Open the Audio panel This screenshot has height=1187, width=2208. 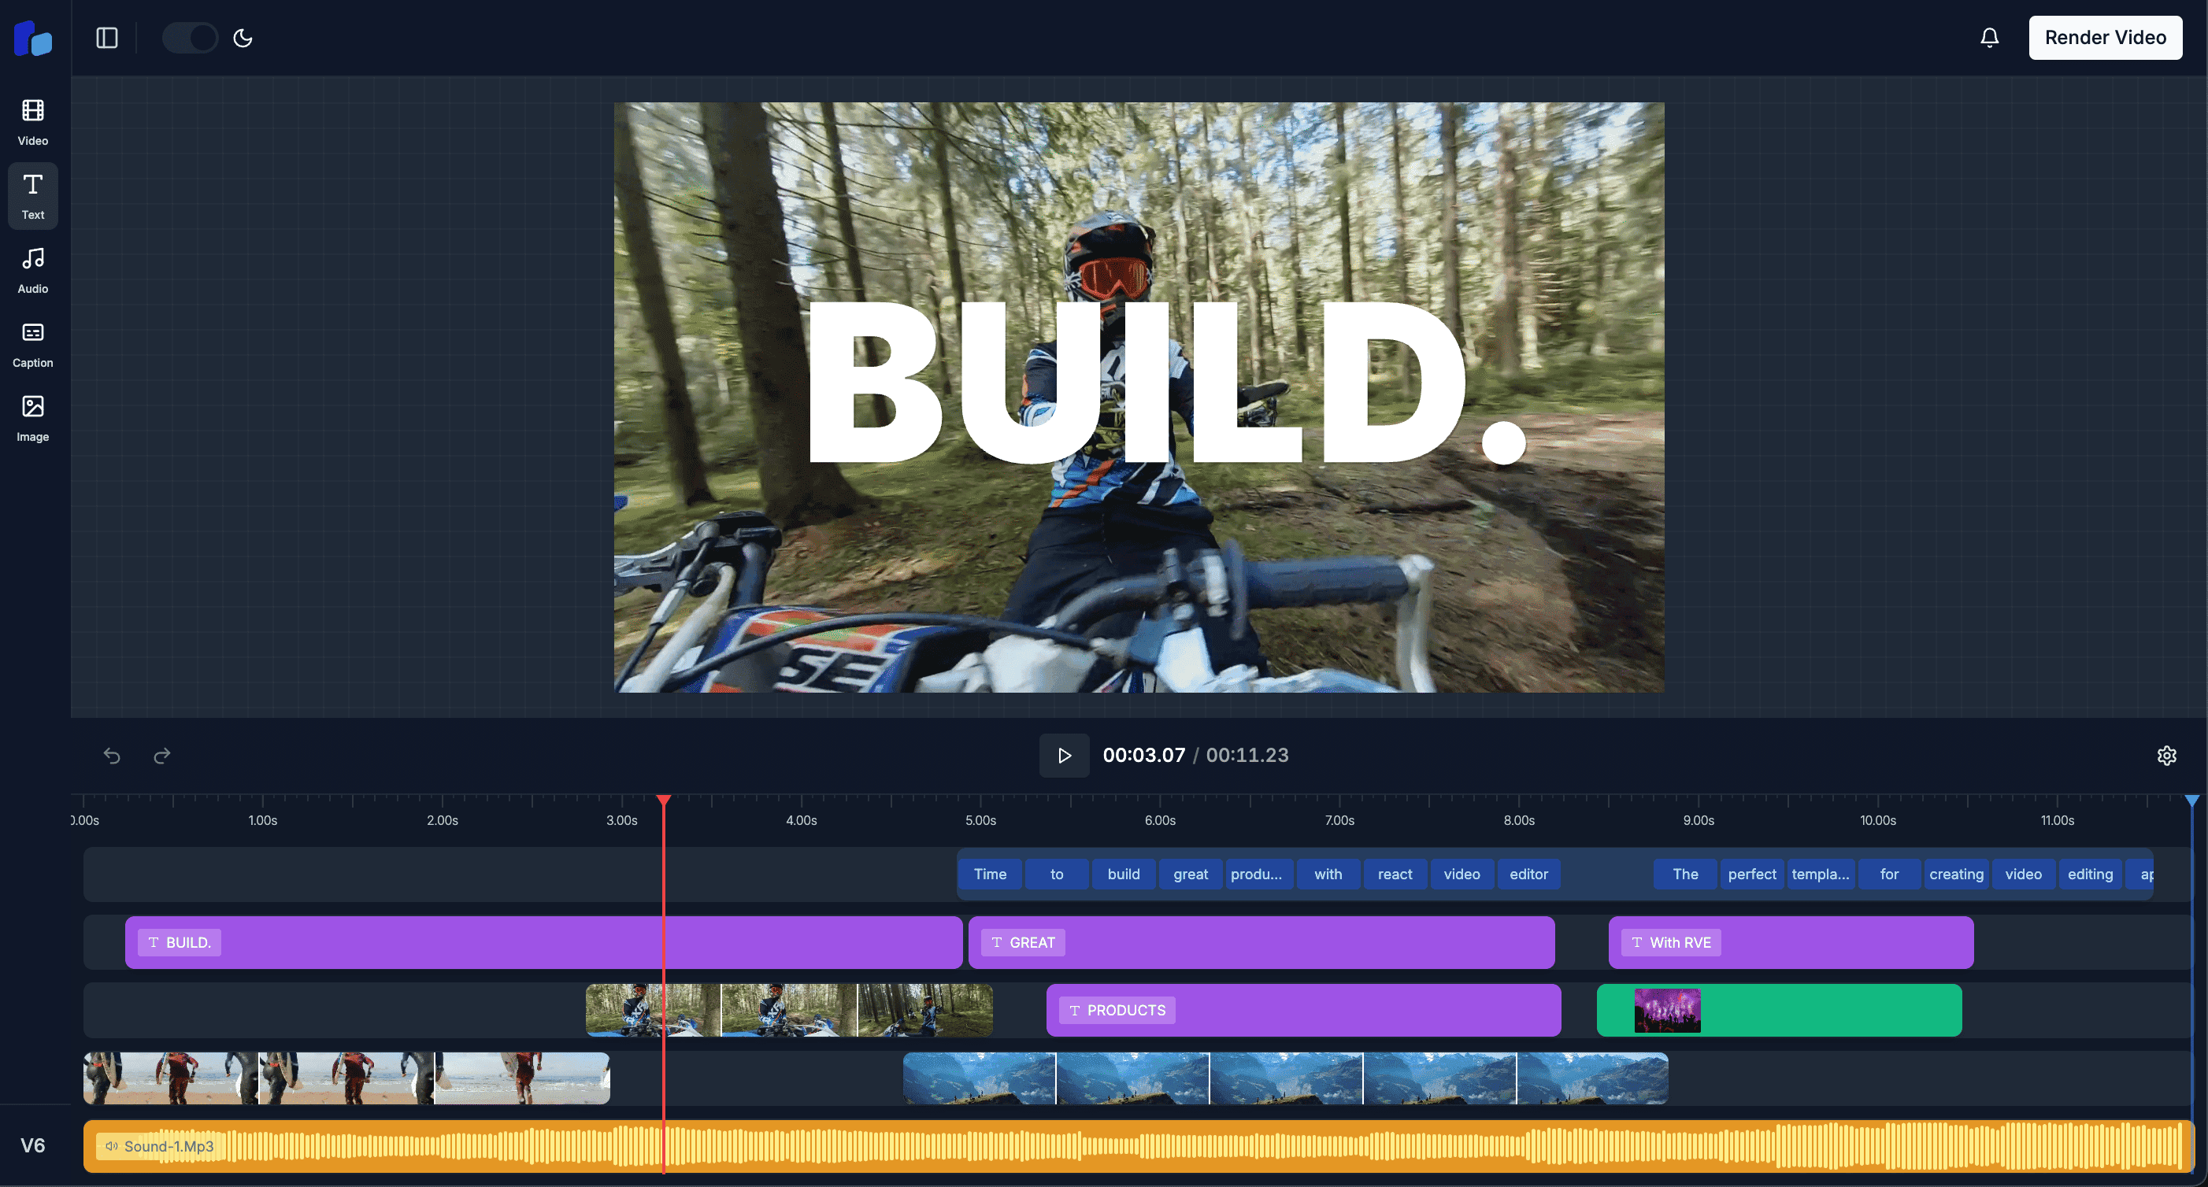[31, 268]
